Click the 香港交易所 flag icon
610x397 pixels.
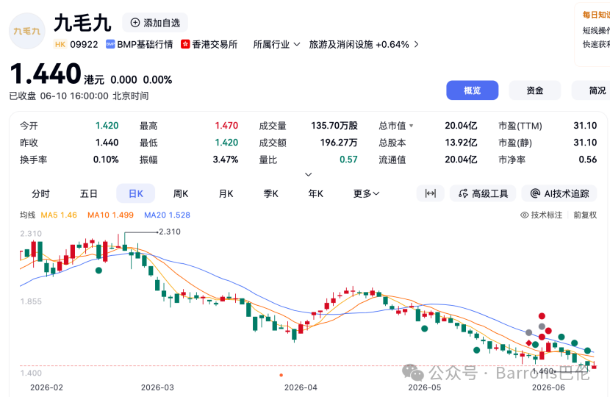[185, 44]
